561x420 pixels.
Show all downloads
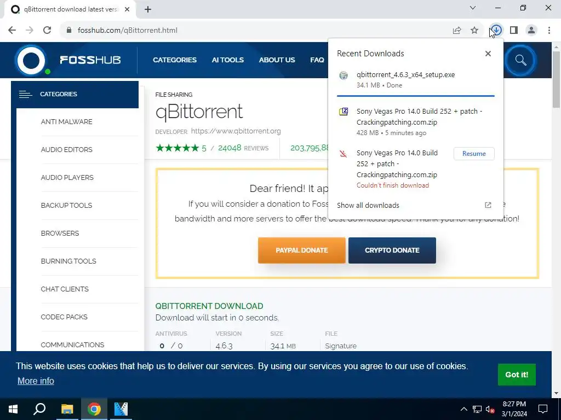click(x=368, y=206)
